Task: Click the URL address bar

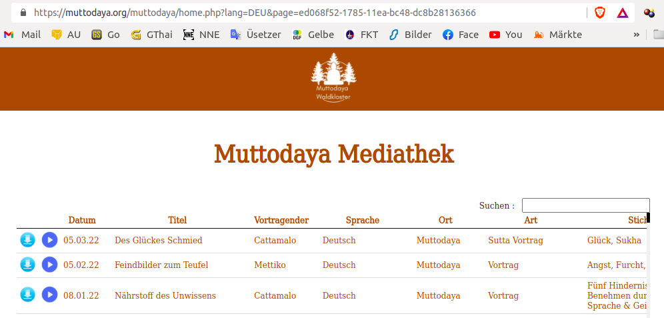Action: tap(300, 13)
